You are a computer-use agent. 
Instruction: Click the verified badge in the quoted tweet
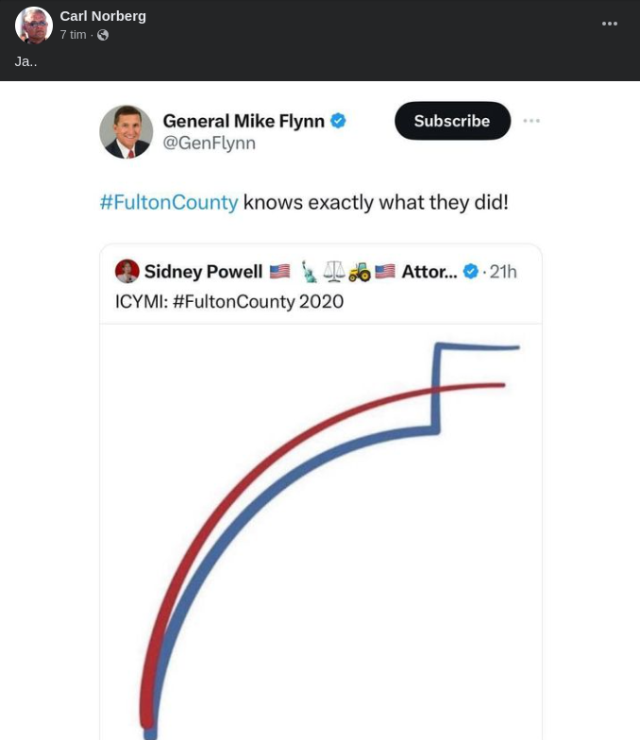pyautogui.click(x=471, y=273)
